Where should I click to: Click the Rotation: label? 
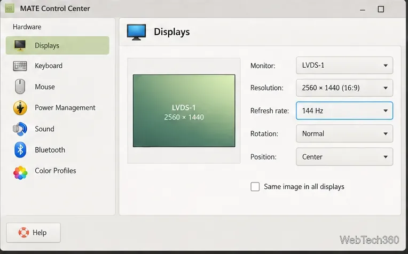(x=264, y=133)
